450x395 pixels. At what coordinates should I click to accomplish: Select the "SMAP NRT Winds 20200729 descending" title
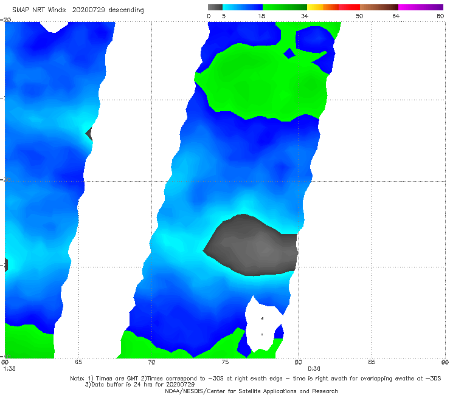78,10
